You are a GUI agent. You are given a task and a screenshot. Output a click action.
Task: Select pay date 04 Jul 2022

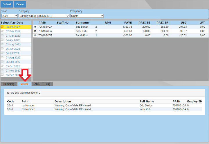[x=12, y=53]
